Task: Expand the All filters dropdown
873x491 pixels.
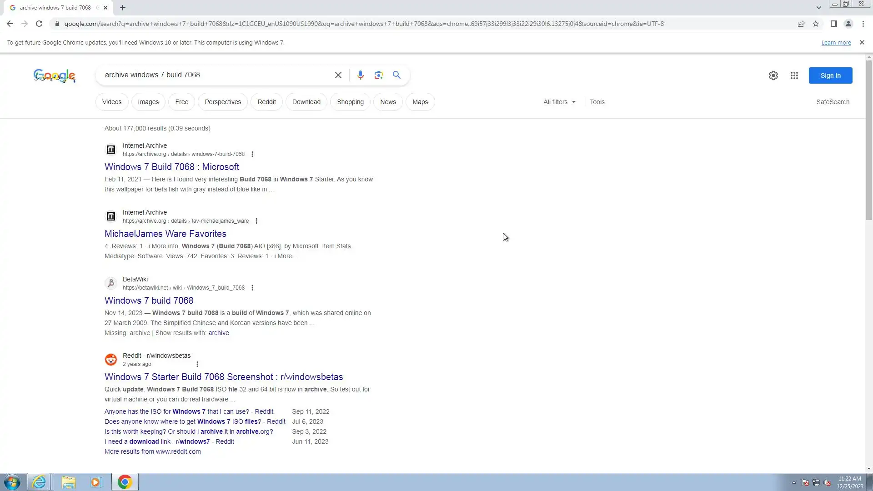Action: [x=559, y=102]
